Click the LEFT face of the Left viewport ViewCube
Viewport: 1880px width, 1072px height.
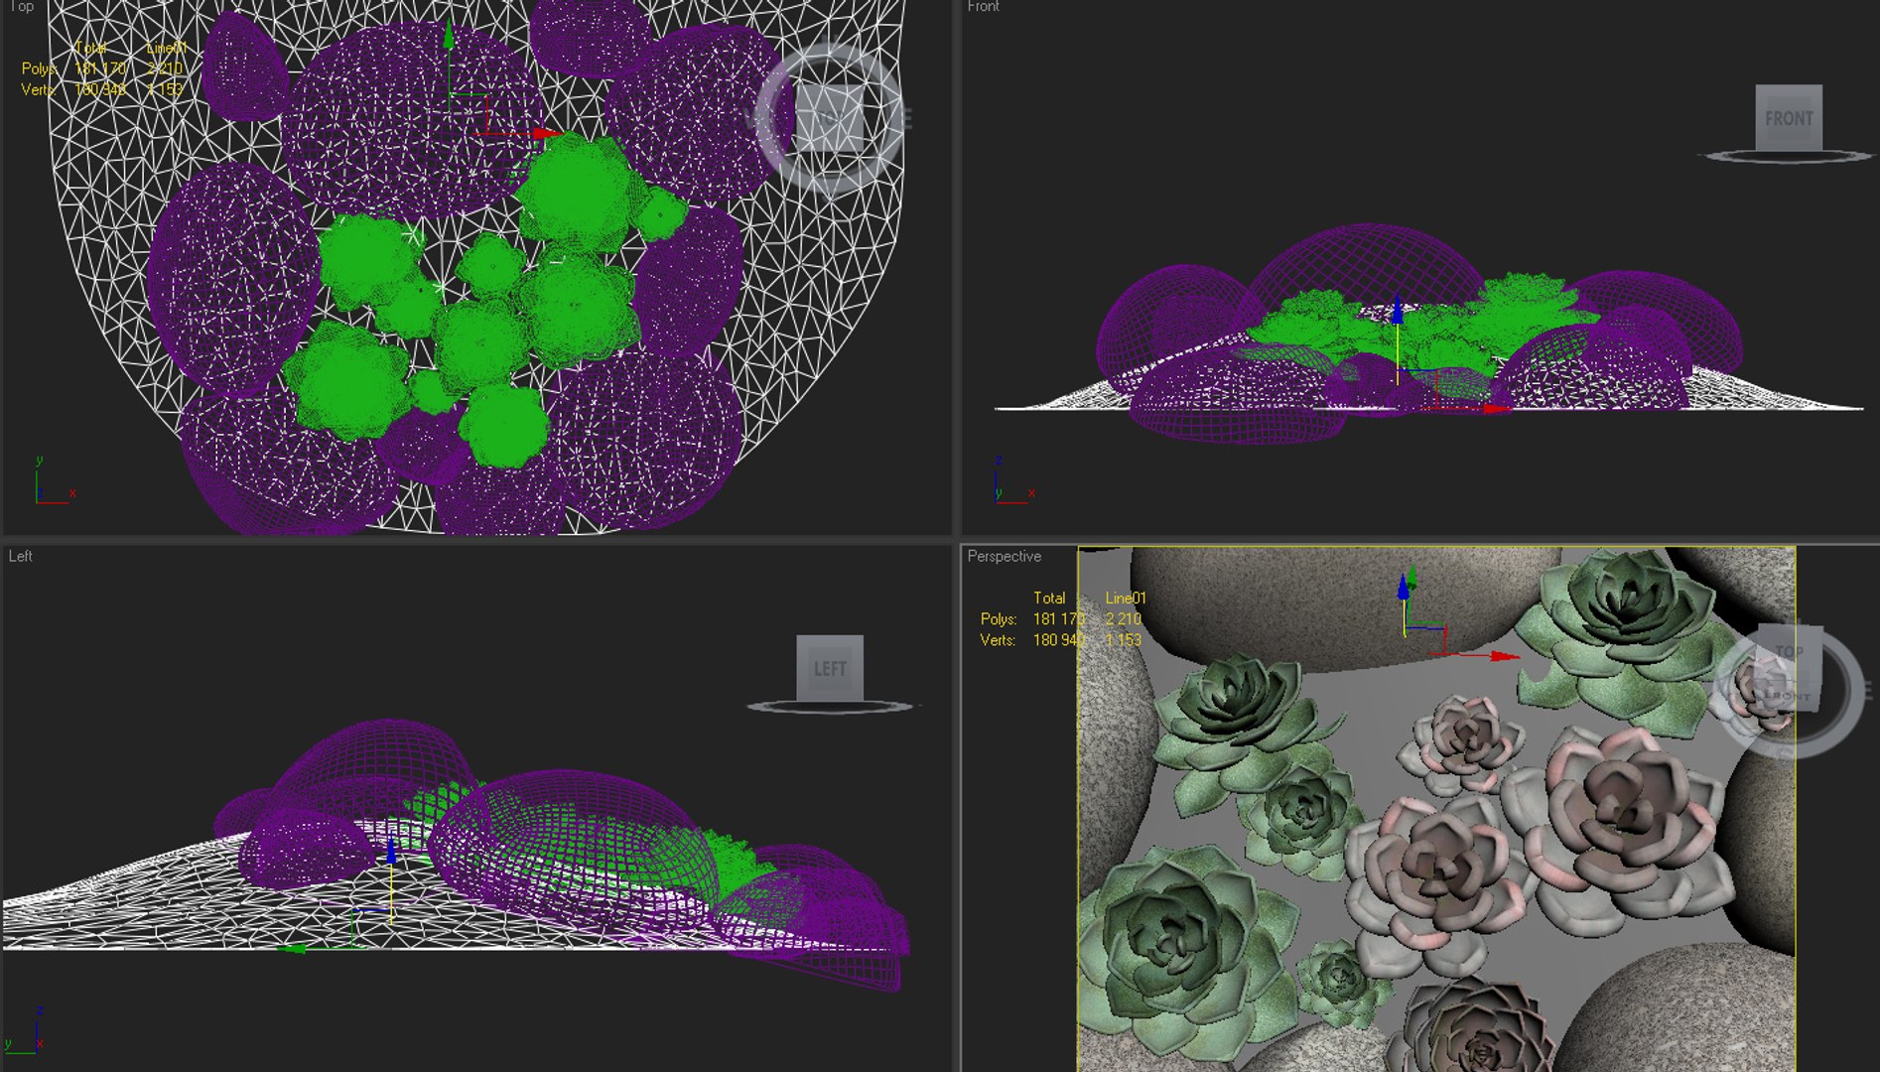coord(830,668)
